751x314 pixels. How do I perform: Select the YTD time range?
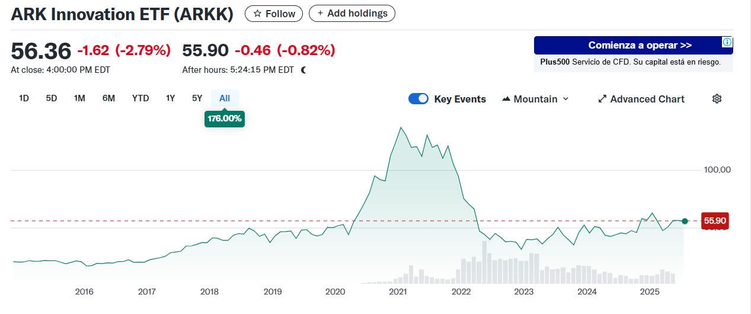pyautogui.click(x=140, y=98)
